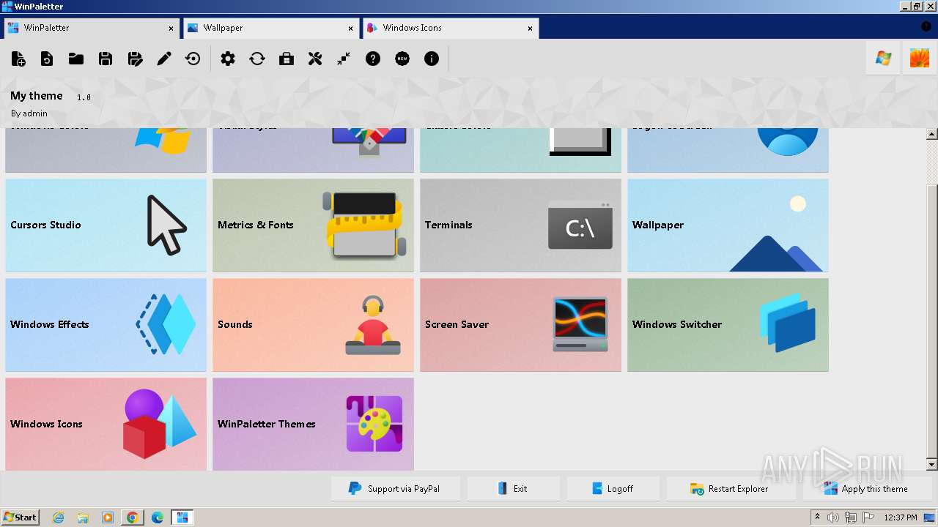Open a theme with the folder icon
Viewport: 938px width, 527px height.
click(x=76, y=59)
